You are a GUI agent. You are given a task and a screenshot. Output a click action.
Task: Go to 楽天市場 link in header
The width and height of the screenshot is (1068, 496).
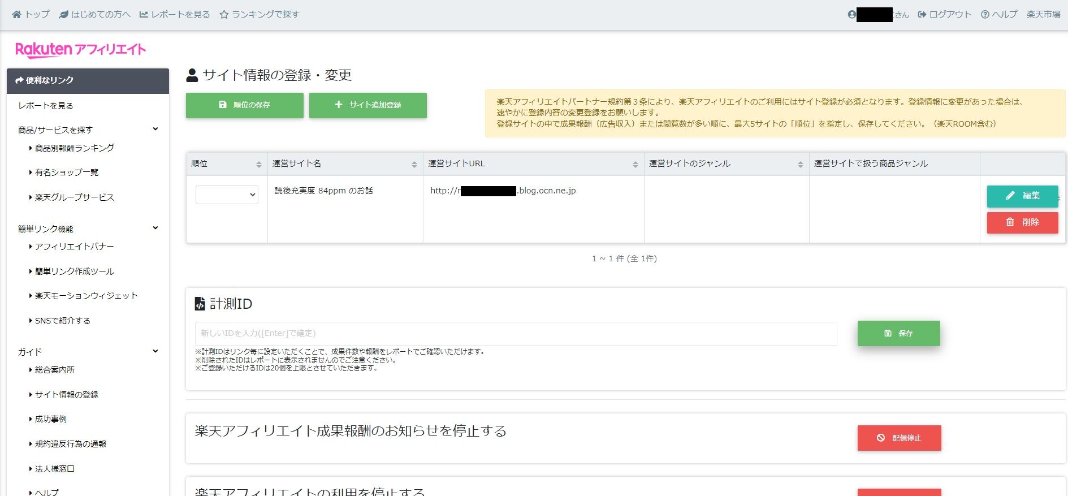point(1044,15)
